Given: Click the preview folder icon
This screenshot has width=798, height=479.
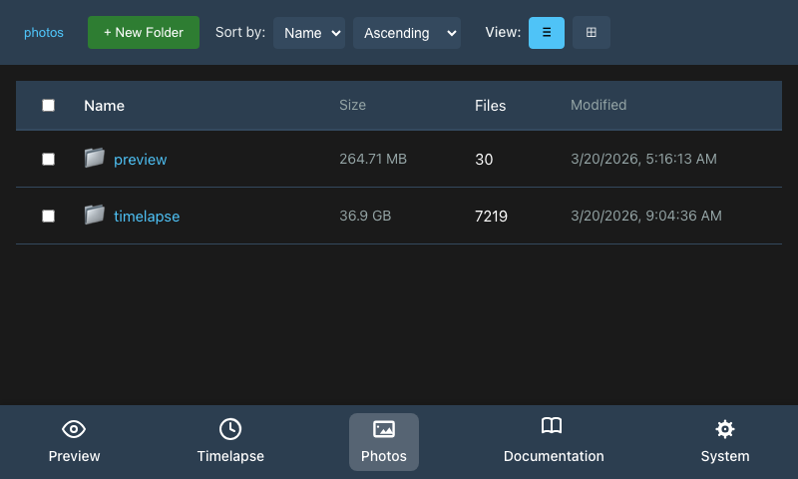Looking at the screenshot, I should tap(94, 159).
